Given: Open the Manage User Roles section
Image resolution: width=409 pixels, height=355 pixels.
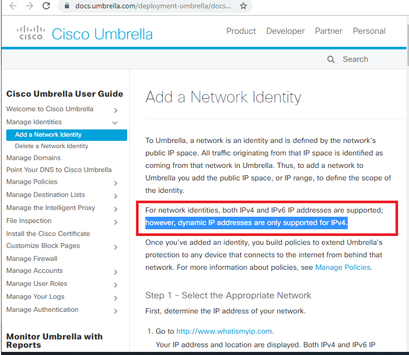Looking at the screenshot, I should coord(36,284).
